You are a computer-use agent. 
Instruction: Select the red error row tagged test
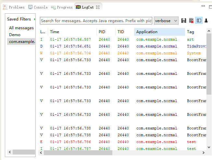123,142
